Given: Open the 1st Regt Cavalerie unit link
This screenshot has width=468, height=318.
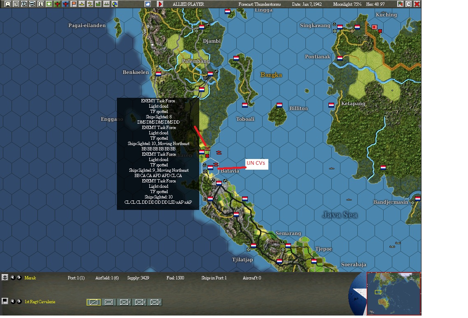Looking at the screenshot, I should point(40,302).
